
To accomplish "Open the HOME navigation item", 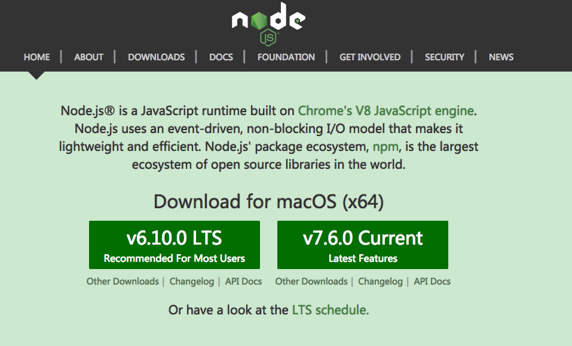I will point(37,57).
